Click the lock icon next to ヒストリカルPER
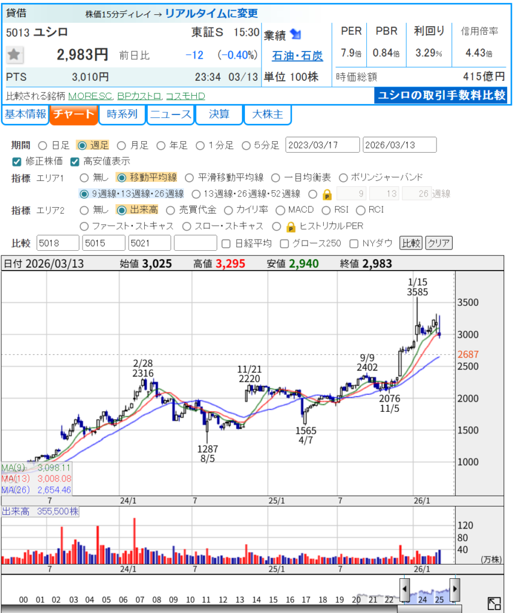This screenshot has width=525, height=613. click(x=291, y=226)
